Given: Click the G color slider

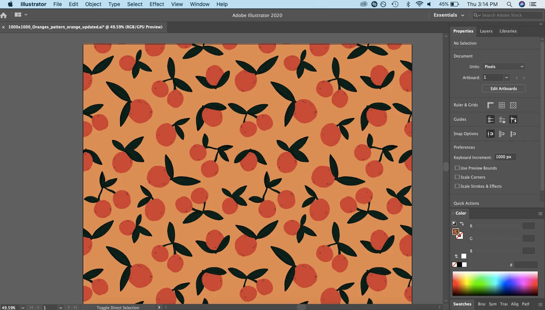Looking at the screenshot, I should 498,238.
